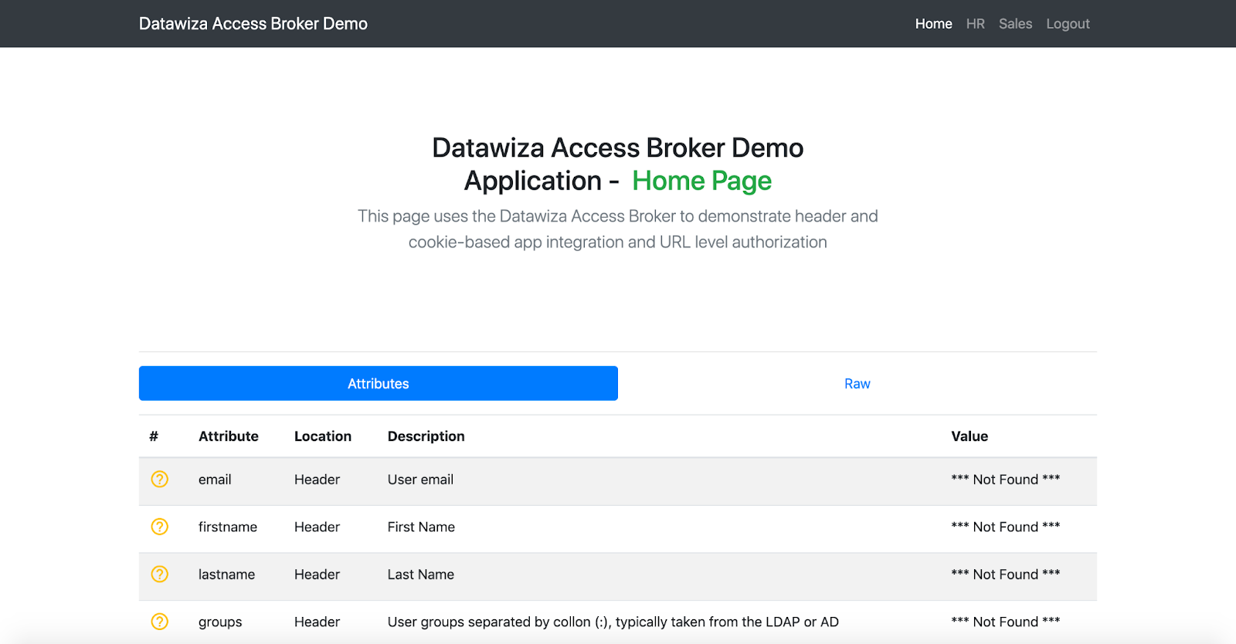Click Header location in groups row

pyautogui.click(x=317, y=622)
